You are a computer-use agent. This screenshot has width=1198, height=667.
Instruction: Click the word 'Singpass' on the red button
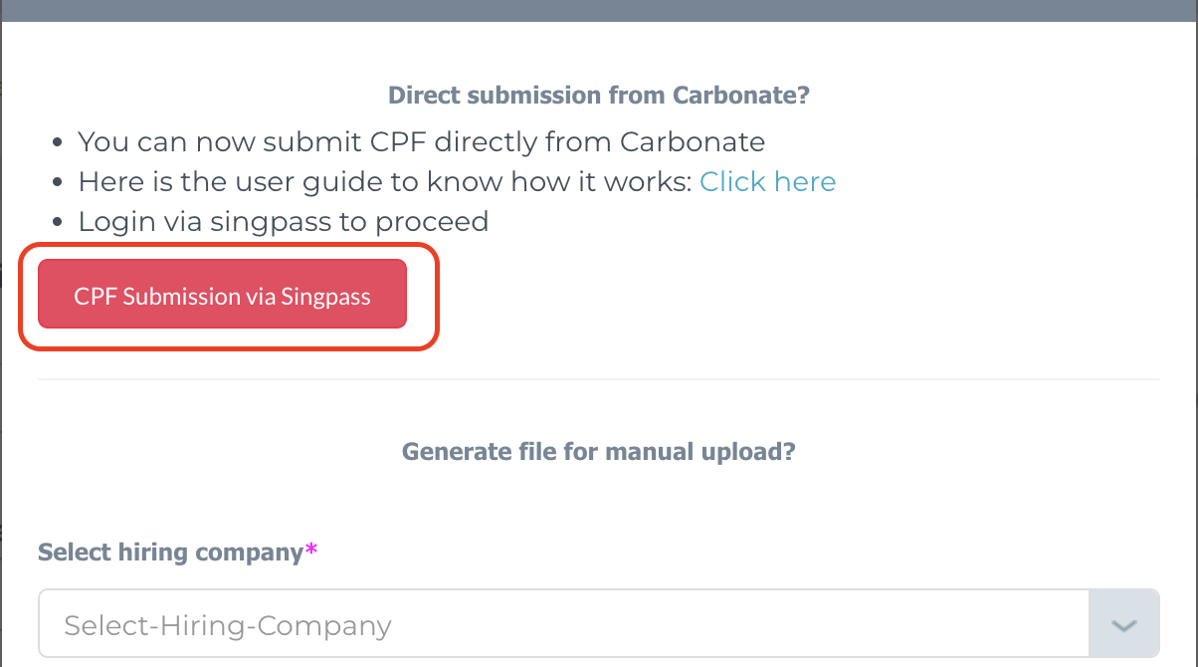tap(325, 296)
